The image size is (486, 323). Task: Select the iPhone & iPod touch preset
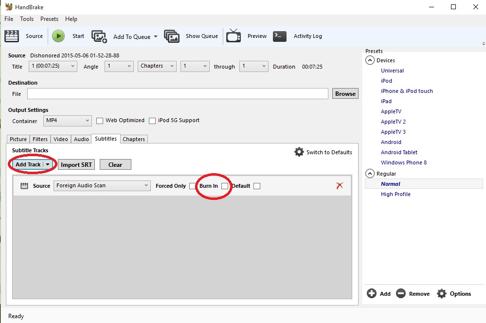click(x=407, y=91)
